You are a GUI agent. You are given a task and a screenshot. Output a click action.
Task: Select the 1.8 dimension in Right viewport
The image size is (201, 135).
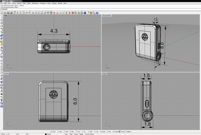[147, 124]
